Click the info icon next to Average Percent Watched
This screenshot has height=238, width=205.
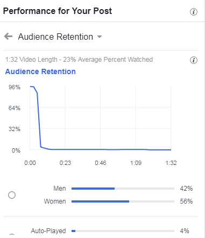pos(194,60)
